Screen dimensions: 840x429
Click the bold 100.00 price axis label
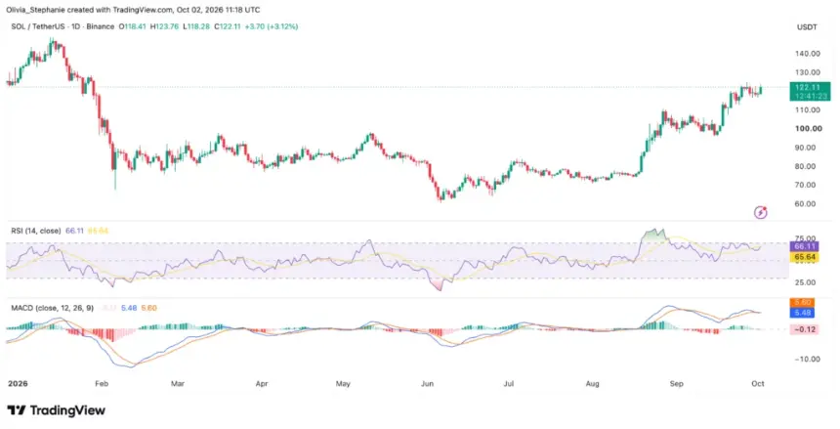click(x=809, y=129)
